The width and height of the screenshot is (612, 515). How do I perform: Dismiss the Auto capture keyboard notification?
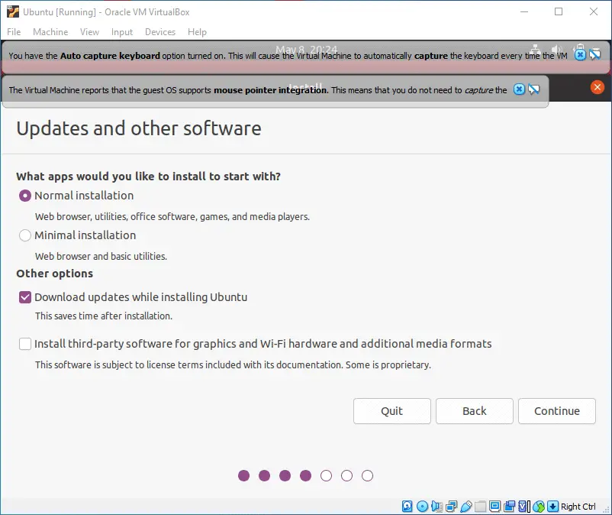click(x=580, y=55)
